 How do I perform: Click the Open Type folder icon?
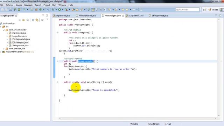(73, 10)
